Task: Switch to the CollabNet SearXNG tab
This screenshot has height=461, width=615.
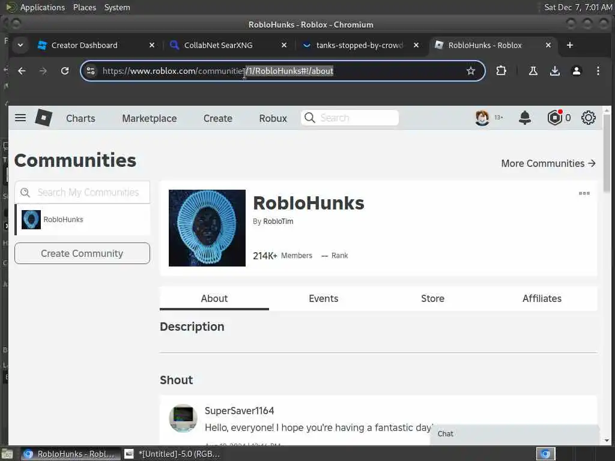Action: [x=219, y=45]
